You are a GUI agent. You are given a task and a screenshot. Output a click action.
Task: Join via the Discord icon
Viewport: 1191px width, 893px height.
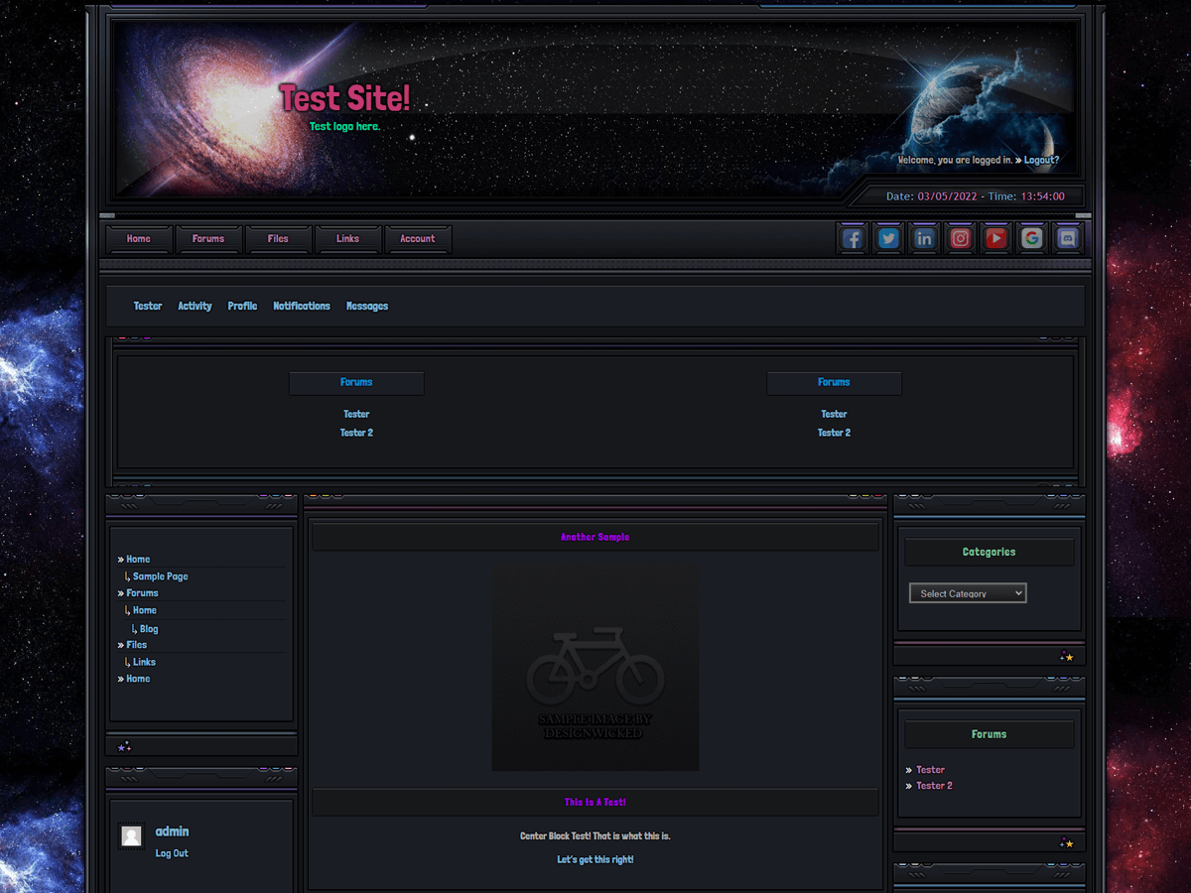(x=1066, y=238)
